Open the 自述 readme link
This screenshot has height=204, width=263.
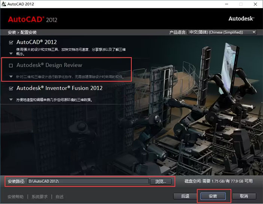coord(59,196)
